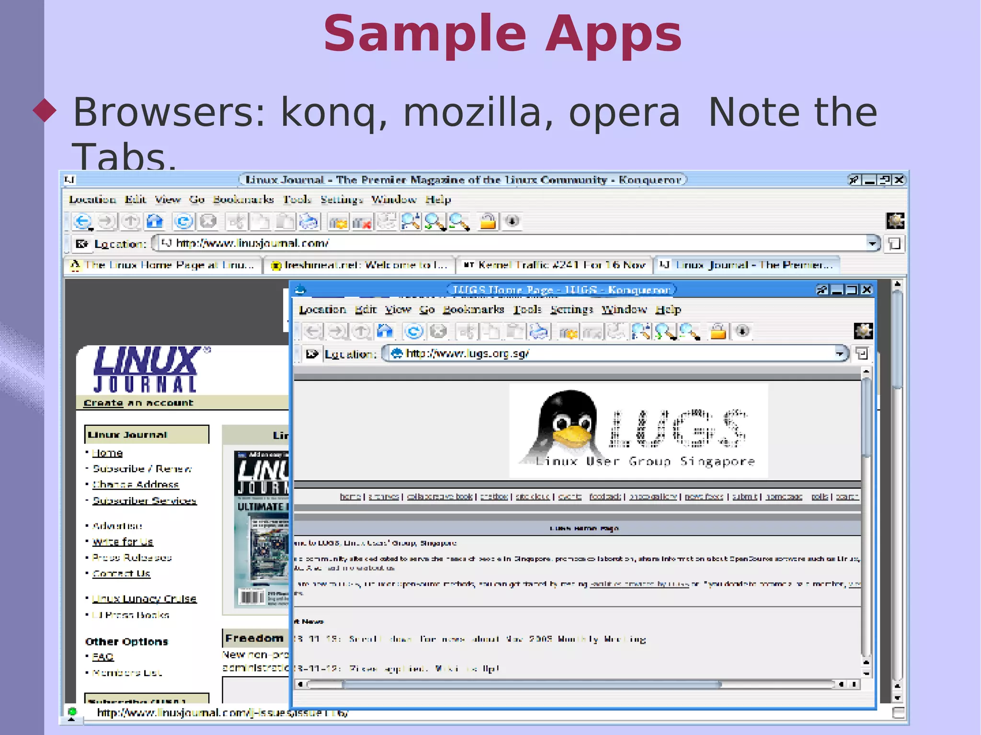Viewport: 981px width, 735px height.
Task: Zoom in icon in Linux Journal window toolbar
Action: pyautogui.click(x=435, y=221)
